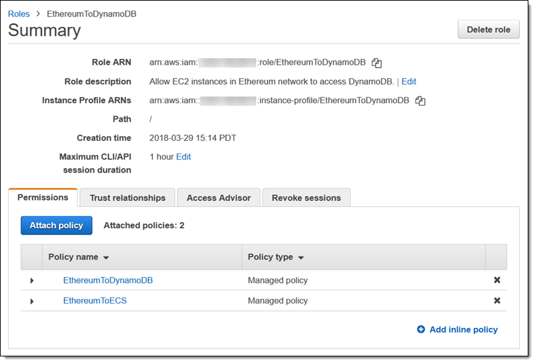Viewport: 535px width, 363px height.
Task: Switch to the Trust relationships tab
Action: (x=127, y=198)
